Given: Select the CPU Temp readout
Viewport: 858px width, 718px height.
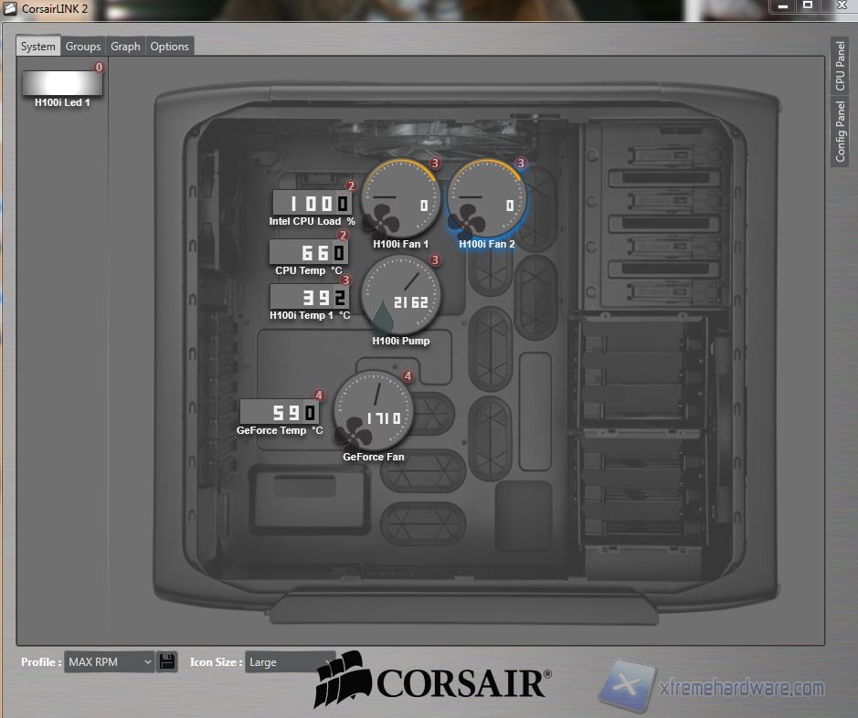Looking at the screenshot, I should pyautogui.click(x=308, y=252).
